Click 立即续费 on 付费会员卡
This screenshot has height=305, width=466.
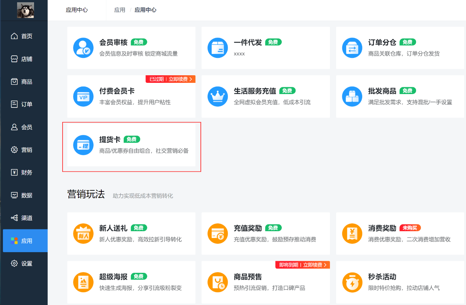pos(179,79)
